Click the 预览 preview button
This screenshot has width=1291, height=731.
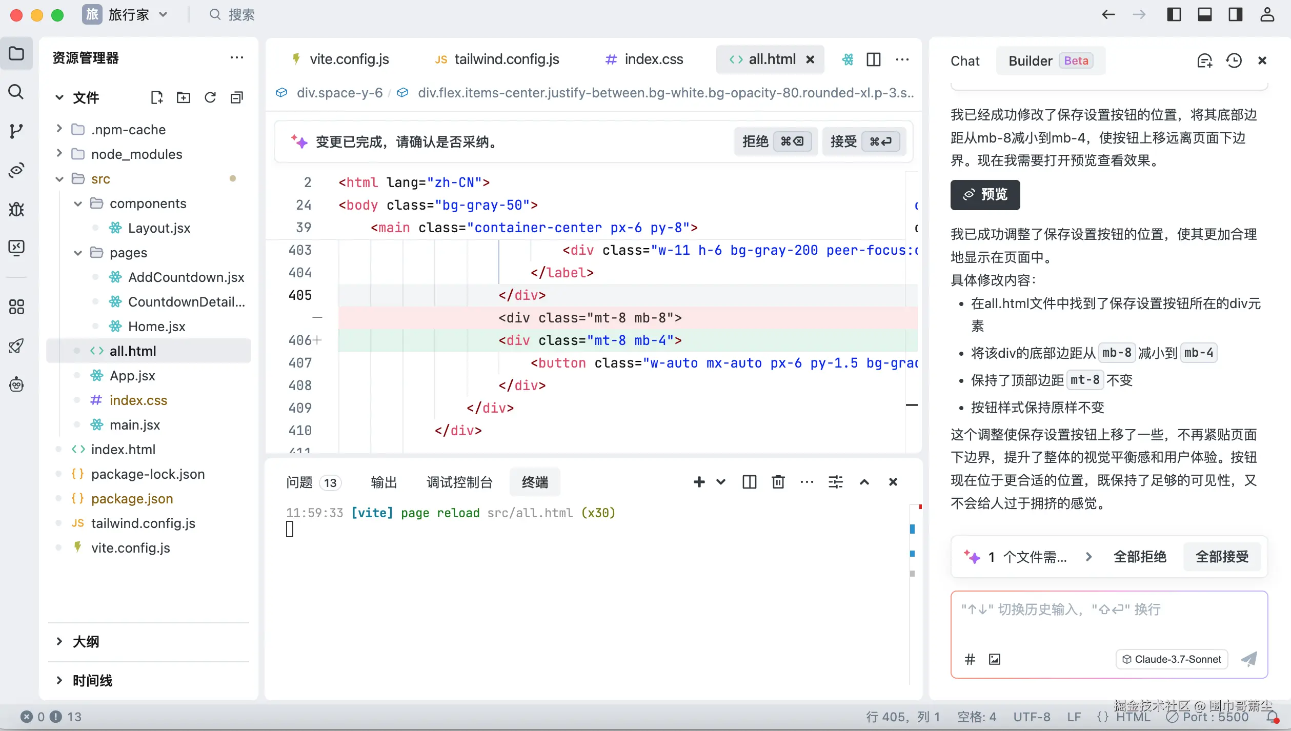984,195
